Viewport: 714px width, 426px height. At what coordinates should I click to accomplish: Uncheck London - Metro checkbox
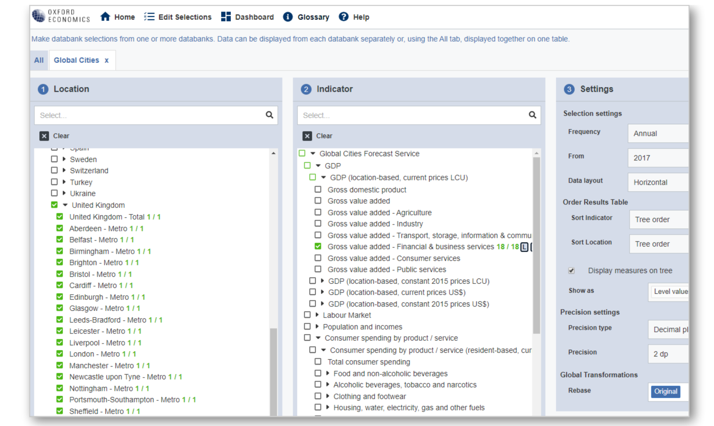tap(60, 354)
